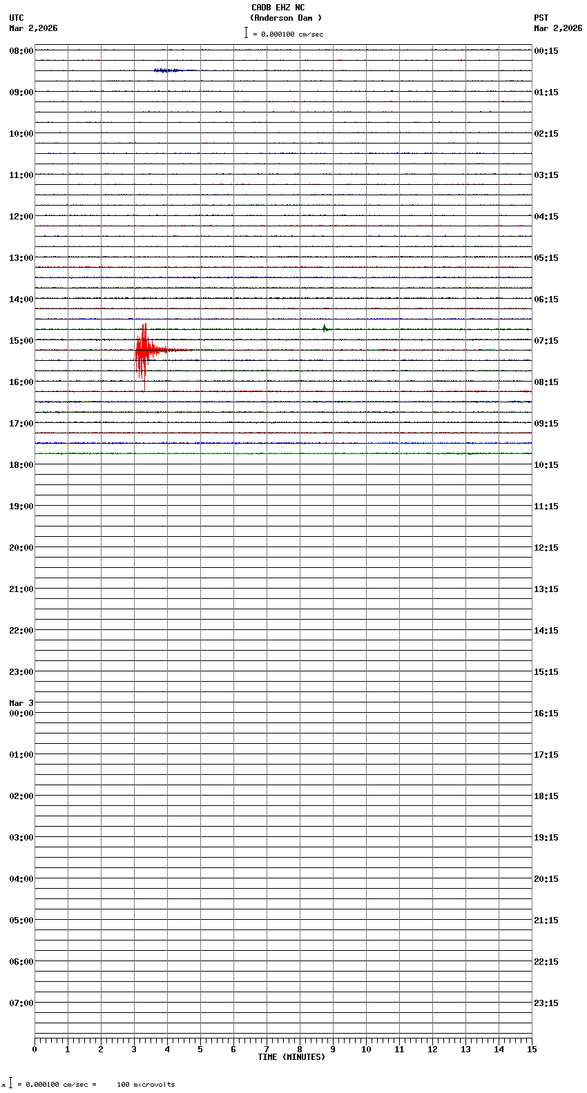Viewport: 587px width, 1093px height.
Task: Click the '0' minute tick label on bottom axis
Action: point(35,1050)
